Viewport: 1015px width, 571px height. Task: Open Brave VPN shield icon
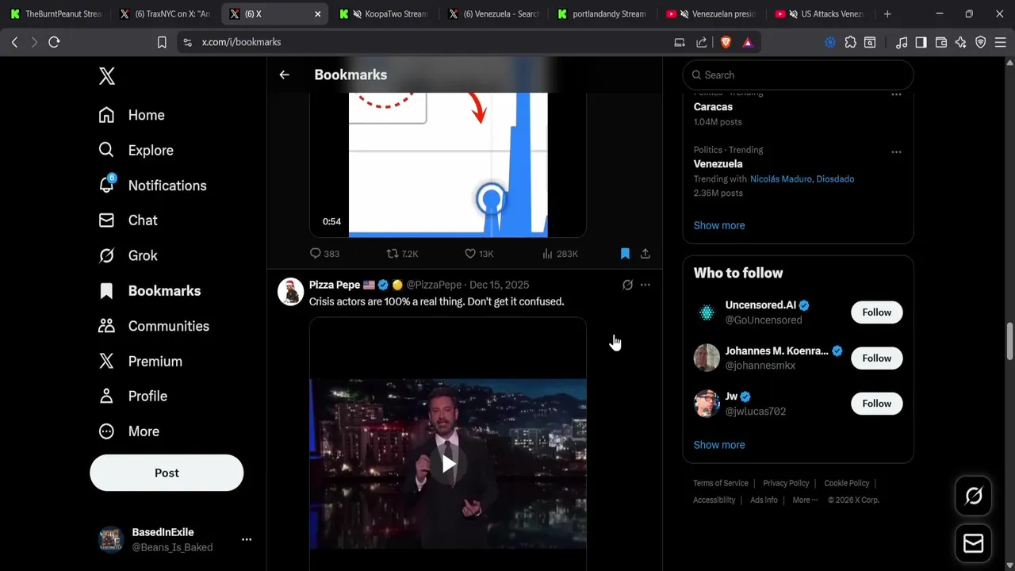(981, 42)
